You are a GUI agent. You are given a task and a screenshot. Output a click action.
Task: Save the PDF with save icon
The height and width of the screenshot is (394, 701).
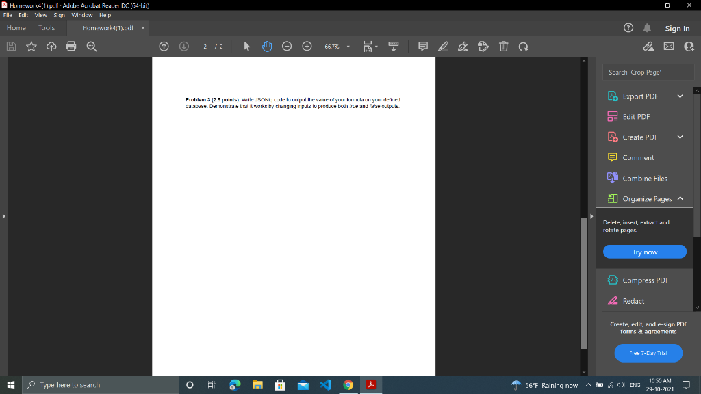(10, 46)
